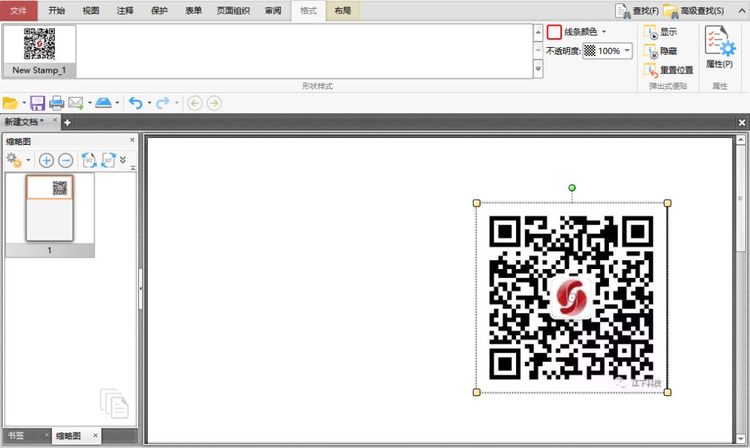Image resolution: width=750 pixels, height=448 pixels.
Task: Save document with the floppy disk icon
Action: click(x=37, y=103)
